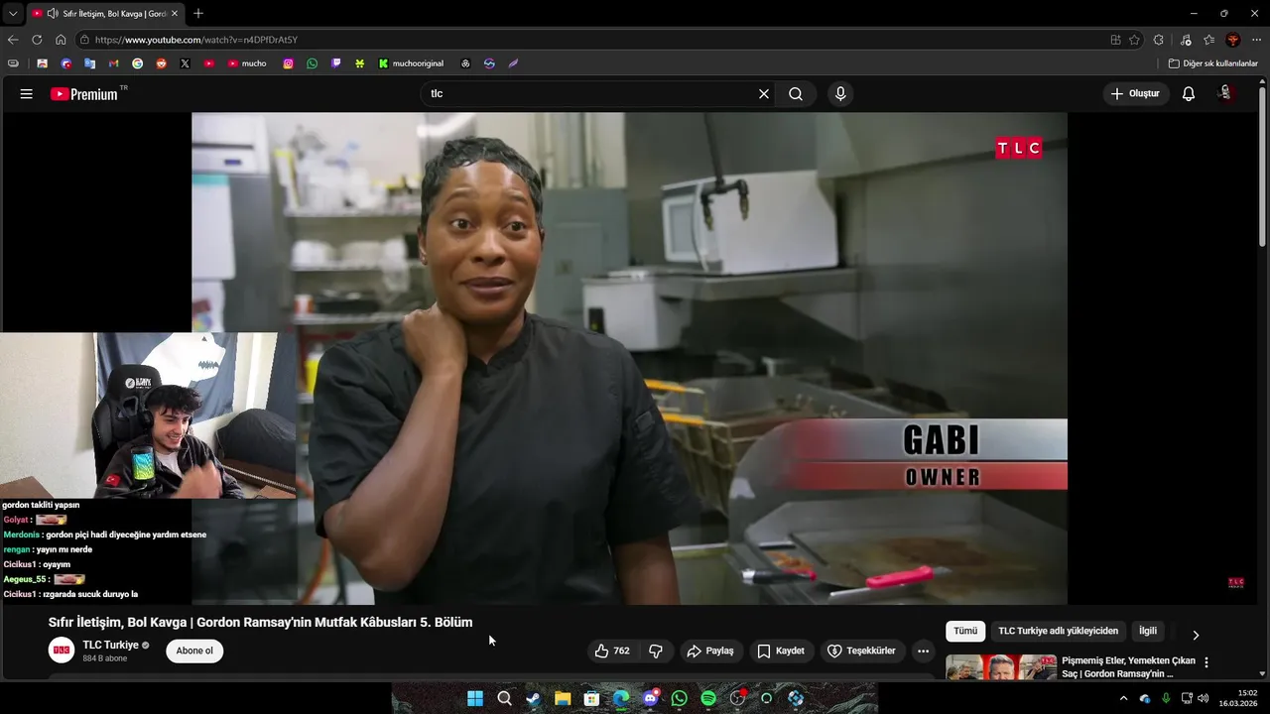Open Steam from taskbar
Image resolution: width=1270 pixels, height=714 pixels.
pos(534,698)
